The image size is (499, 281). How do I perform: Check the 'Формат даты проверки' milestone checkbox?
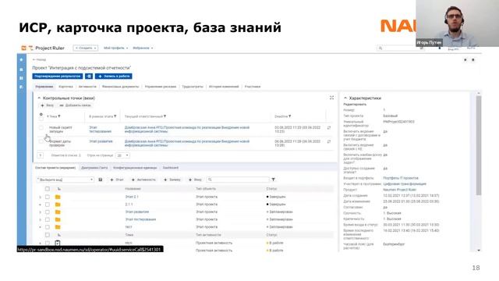click(41, 141)
